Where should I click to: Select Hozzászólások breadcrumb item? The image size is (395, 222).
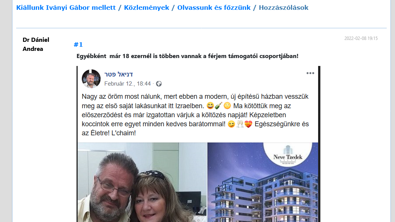coord(283,8)
